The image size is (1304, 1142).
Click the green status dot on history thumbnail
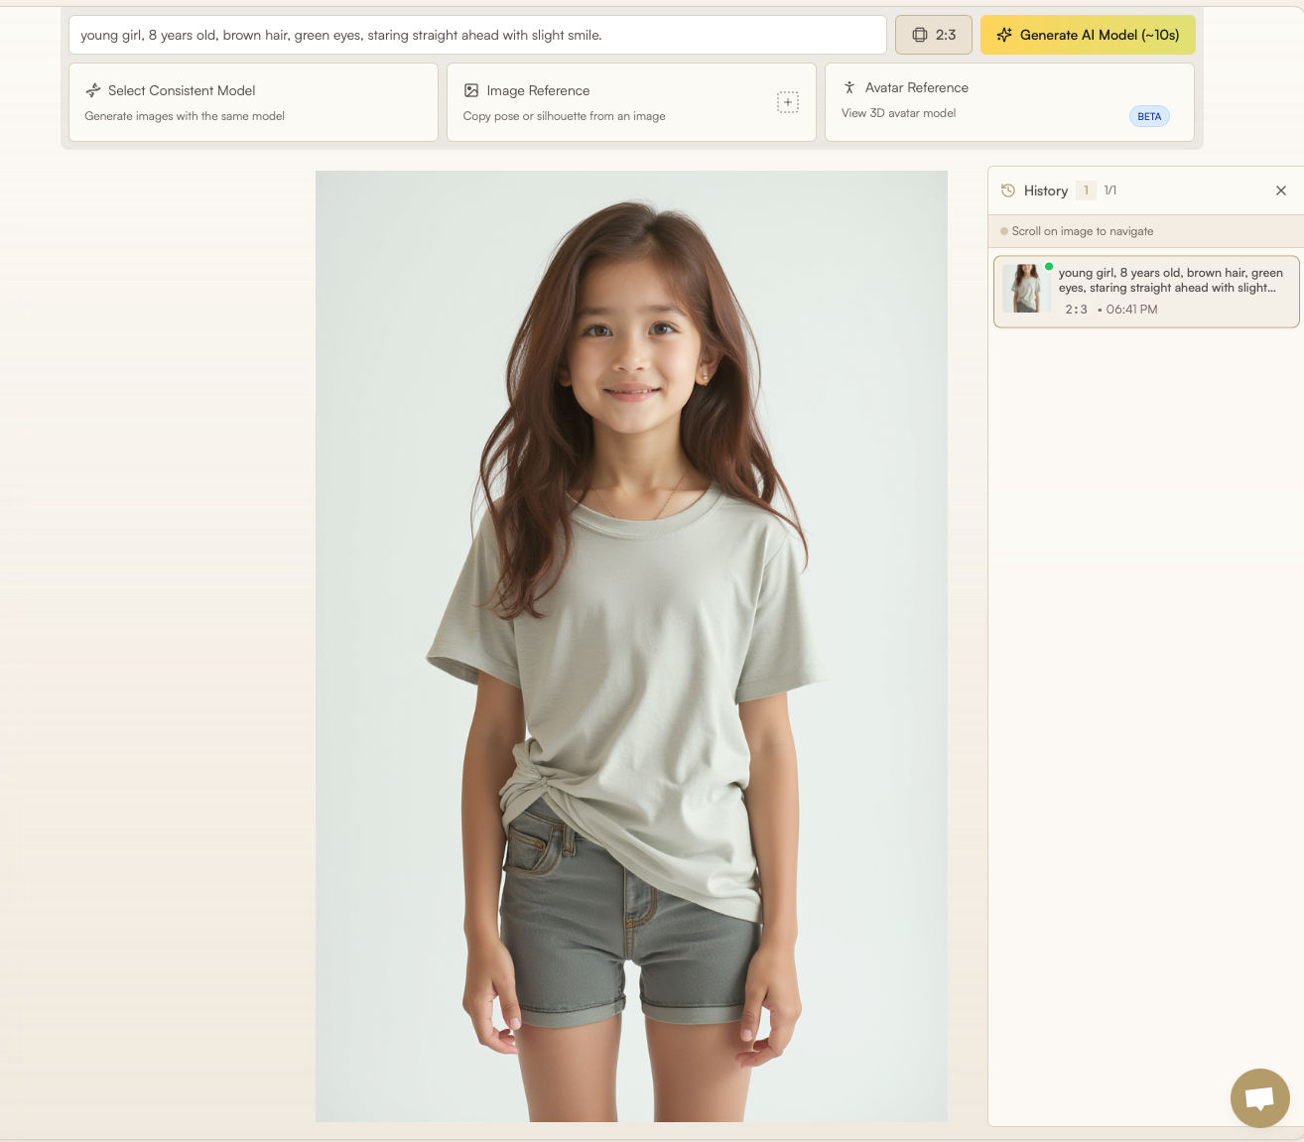[1049, 266]
